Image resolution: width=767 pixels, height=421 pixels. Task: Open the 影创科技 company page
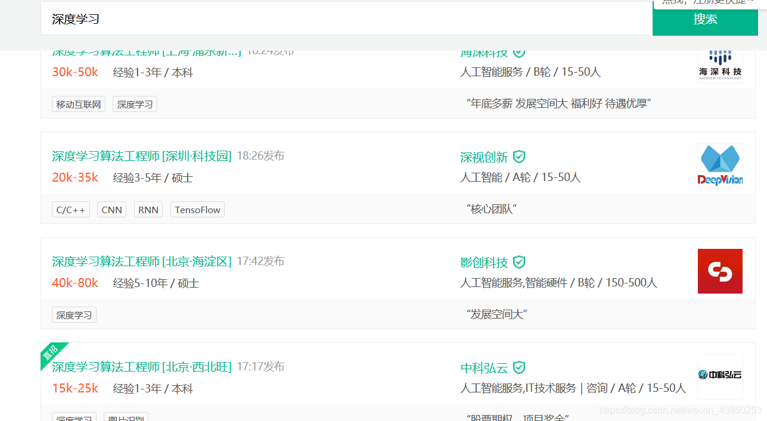click(x=484, y=263)
